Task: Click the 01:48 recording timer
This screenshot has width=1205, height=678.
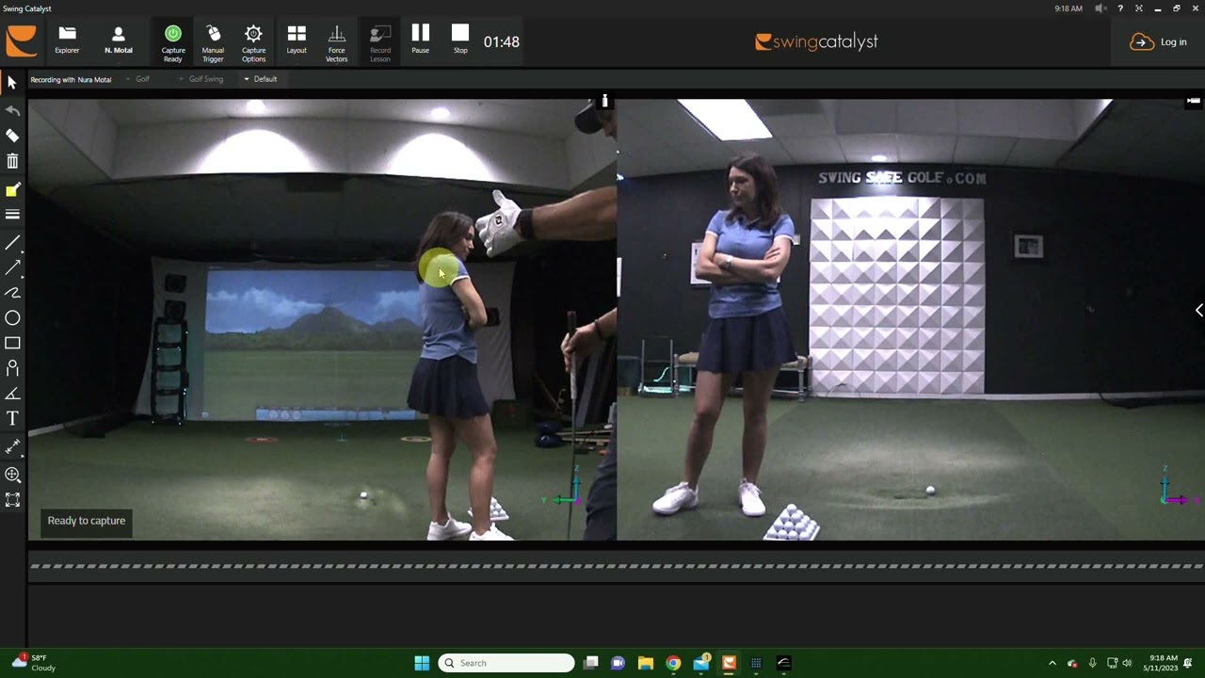Action: (x=501, y=41)
